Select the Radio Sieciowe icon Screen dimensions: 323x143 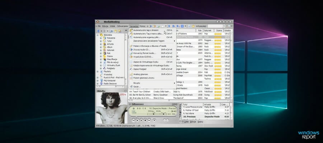tap(101, 84)
